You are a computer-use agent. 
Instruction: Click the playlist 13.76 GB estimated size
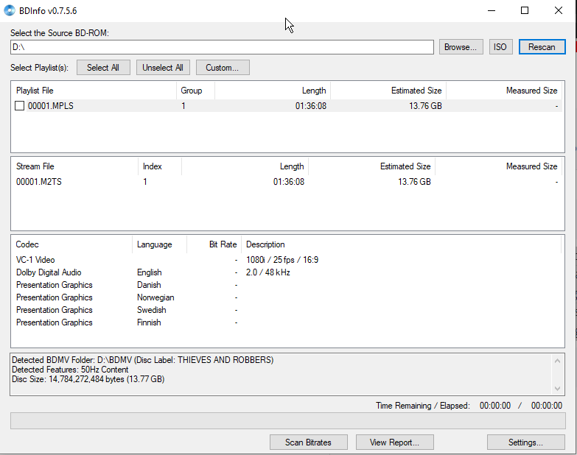pyautogui.click(x=425, y=106)
